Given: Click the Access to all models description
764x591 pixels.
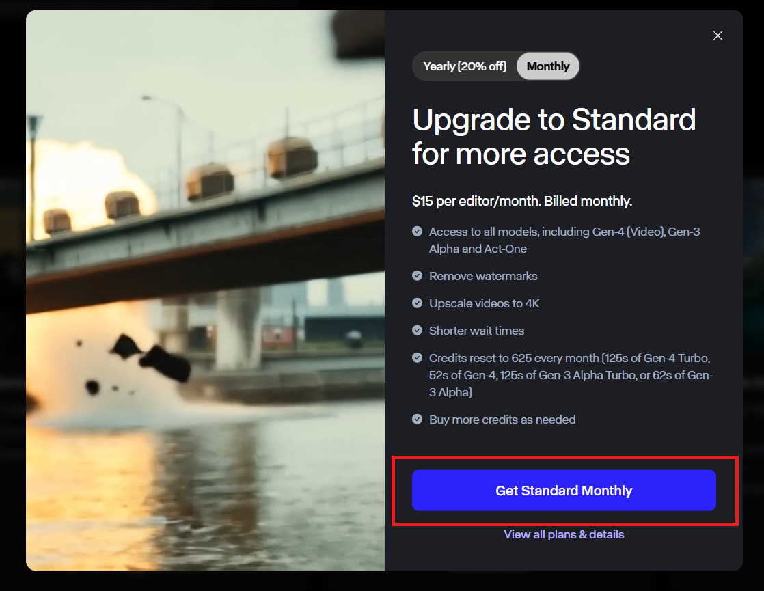Looking at the screenshot, I should tap(564, 240).
